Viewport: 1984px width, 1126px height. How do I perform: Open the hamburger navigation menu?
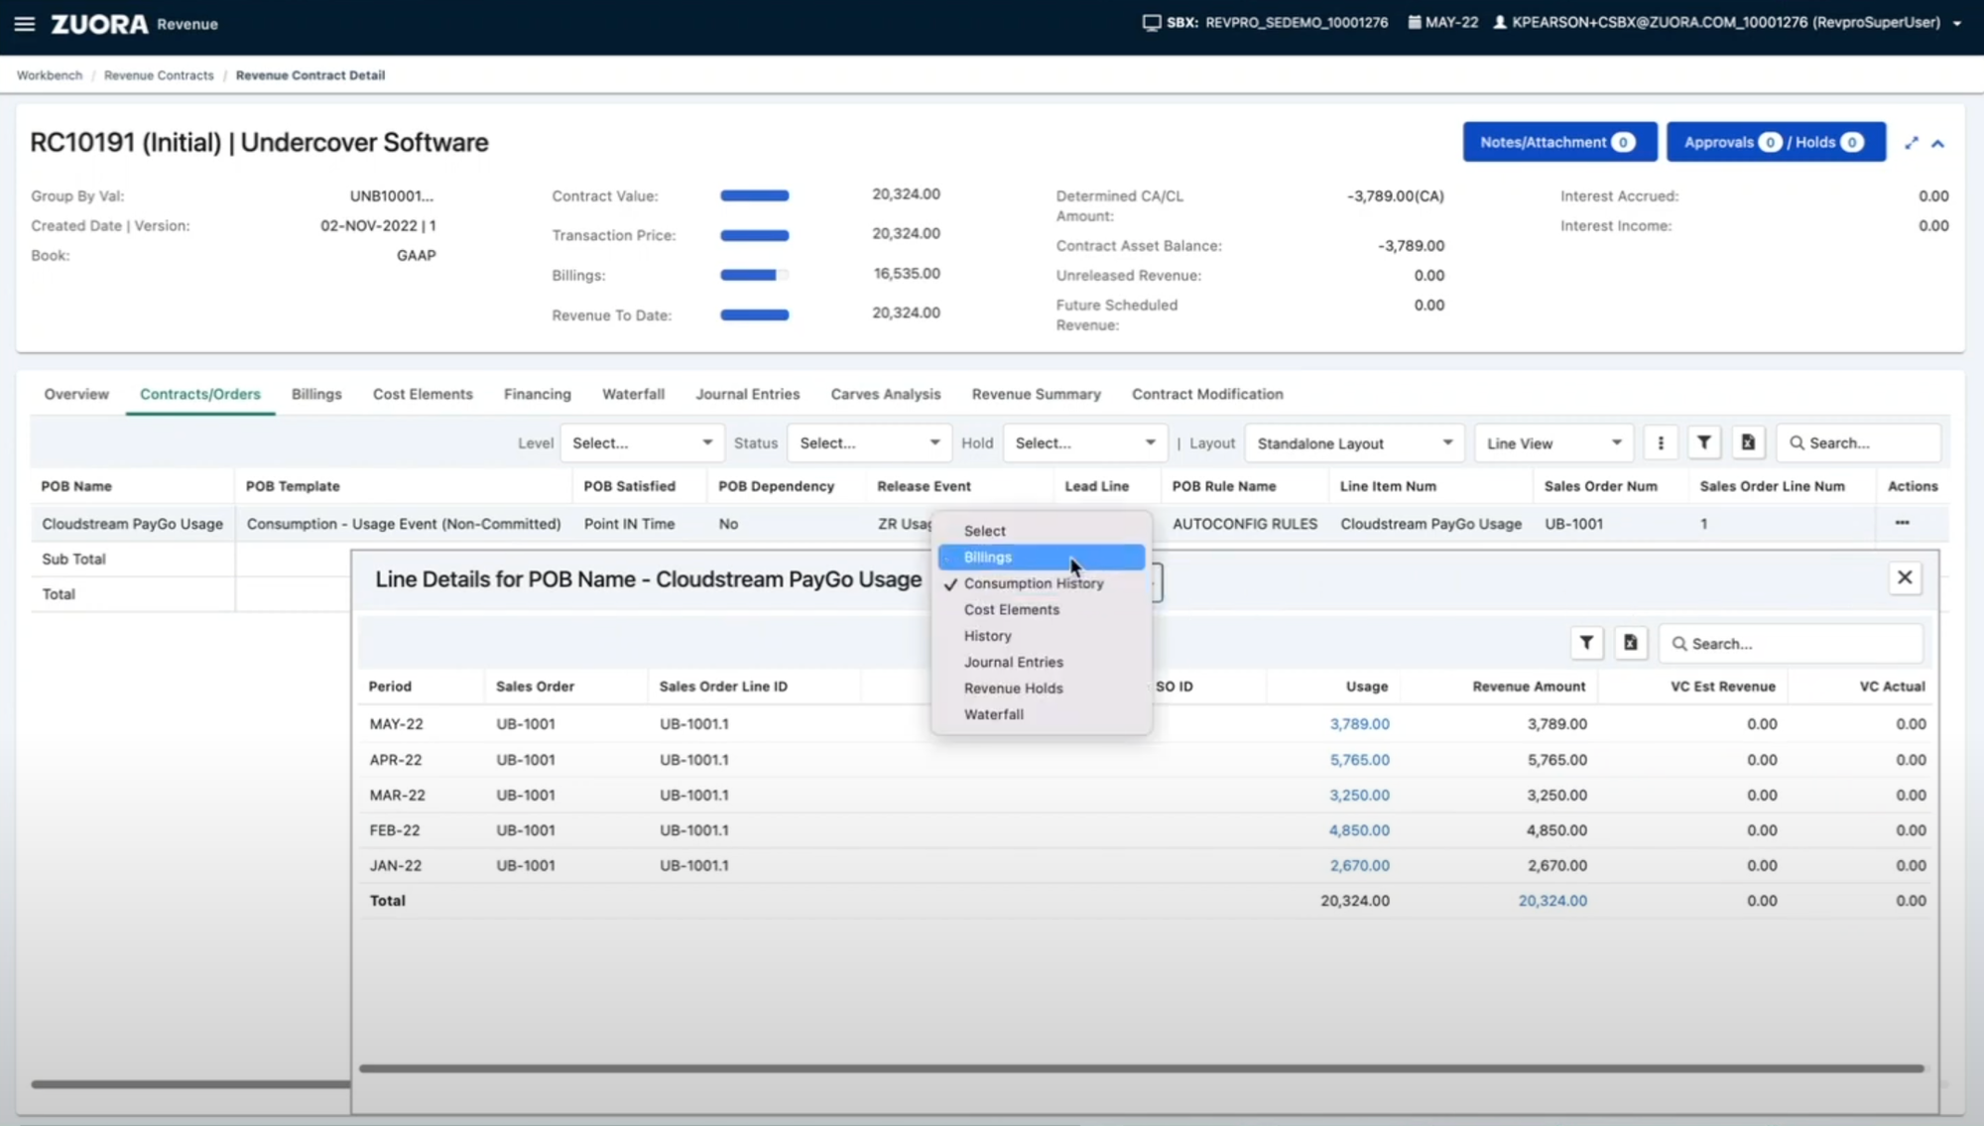25,24
